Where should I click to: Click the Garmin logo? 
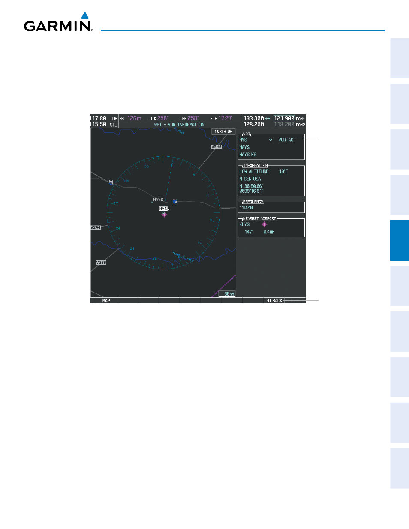point(59,22)
